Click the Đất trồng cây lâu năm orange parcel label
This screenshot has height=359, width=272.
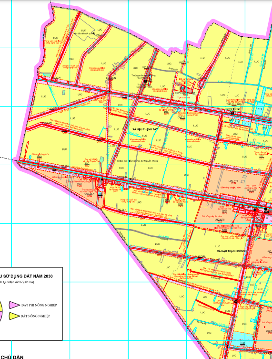coord(230,187)
